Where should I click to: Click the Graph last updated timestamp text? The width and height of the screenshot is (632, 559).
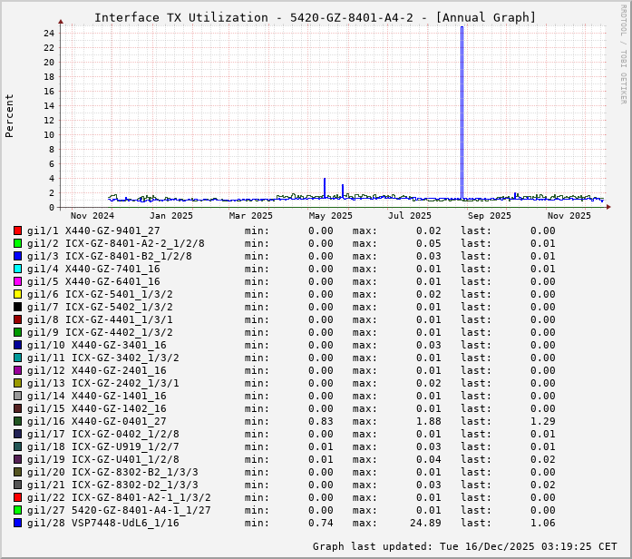pyautogui.click(x=463, y=546)
